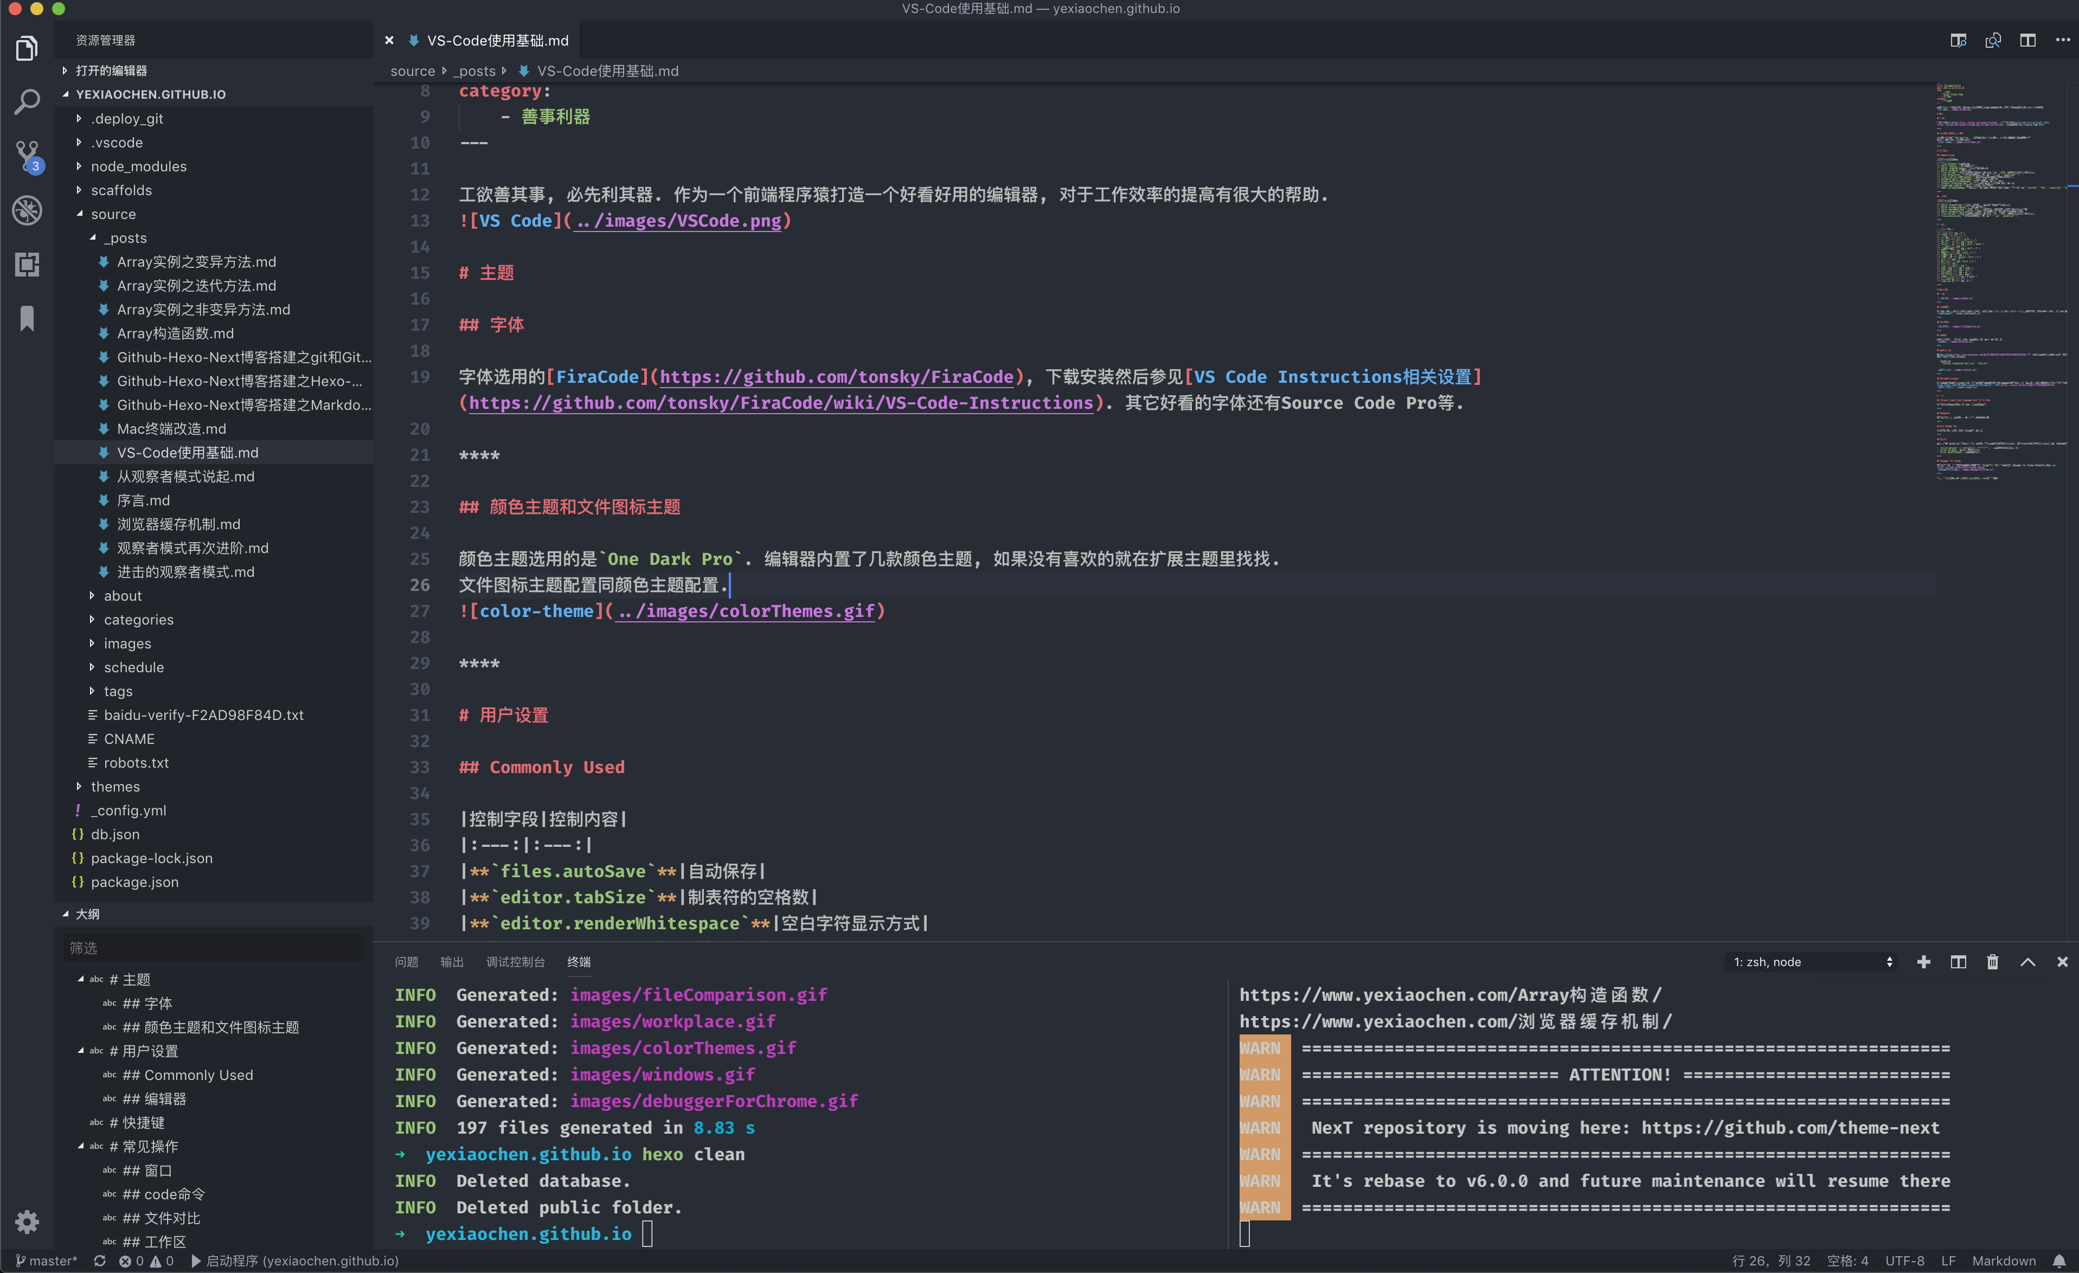The image size is (2079, 1273).
Task: Go to line via 行 26, 列 32
Action: point(1771,1261)
